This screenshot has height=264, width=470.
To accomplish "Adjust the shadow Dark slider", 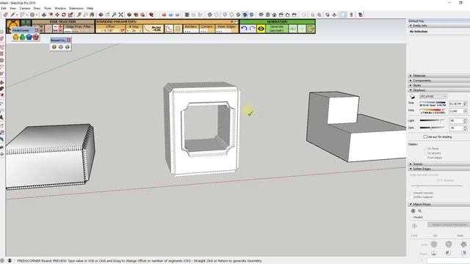I will (x=433, y=128).
